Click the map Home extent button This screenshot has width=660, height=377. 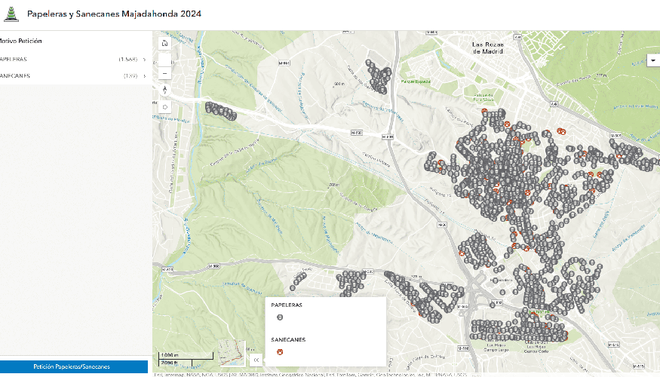point(164,43)
